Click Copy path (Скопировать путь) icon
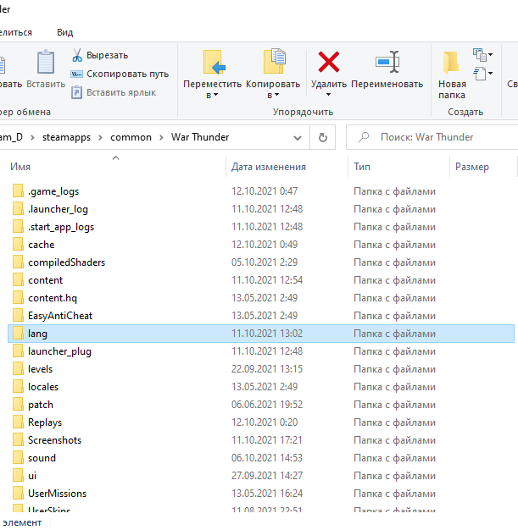The image size is (518, 530). coord(76,74)
